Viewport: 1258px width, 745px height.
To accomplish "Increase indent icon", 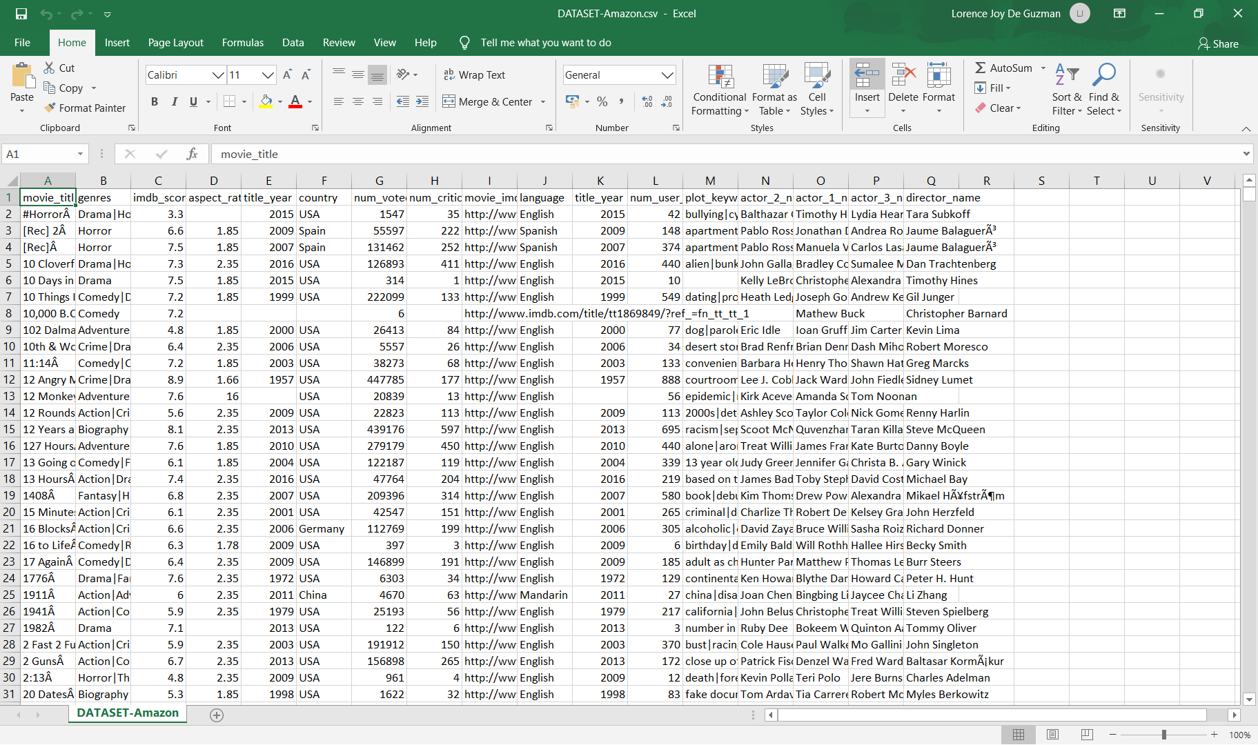I will pyautogui.click(x=422, y=101).
